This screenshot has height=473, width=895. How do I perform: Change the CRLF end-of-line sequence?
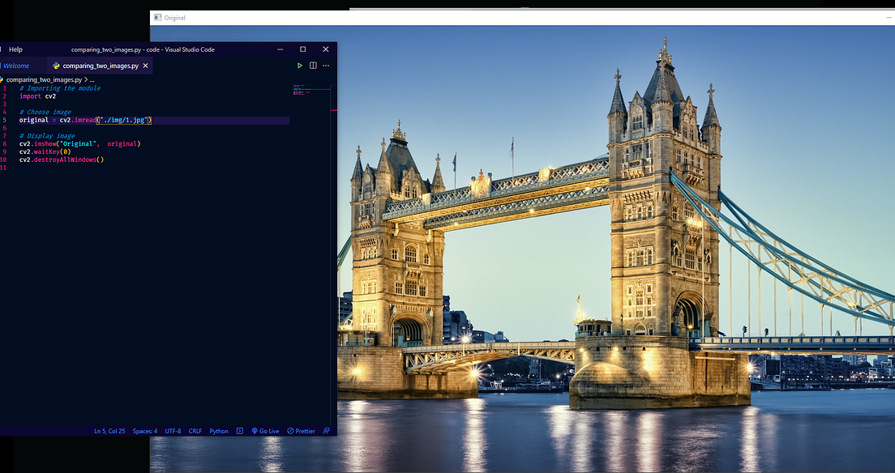(x=195, y=432)
